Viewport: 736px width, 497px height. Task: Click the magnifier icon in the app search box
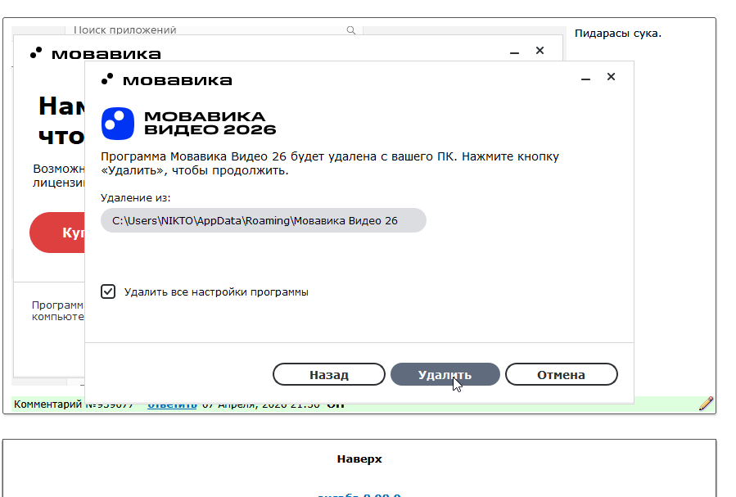(351, 30)
